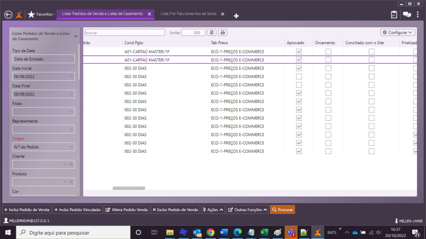Toggle Aprovado checkbox in first 002-30 DIAS row
This screenshot has width=426, height=239.
(299, 68)
